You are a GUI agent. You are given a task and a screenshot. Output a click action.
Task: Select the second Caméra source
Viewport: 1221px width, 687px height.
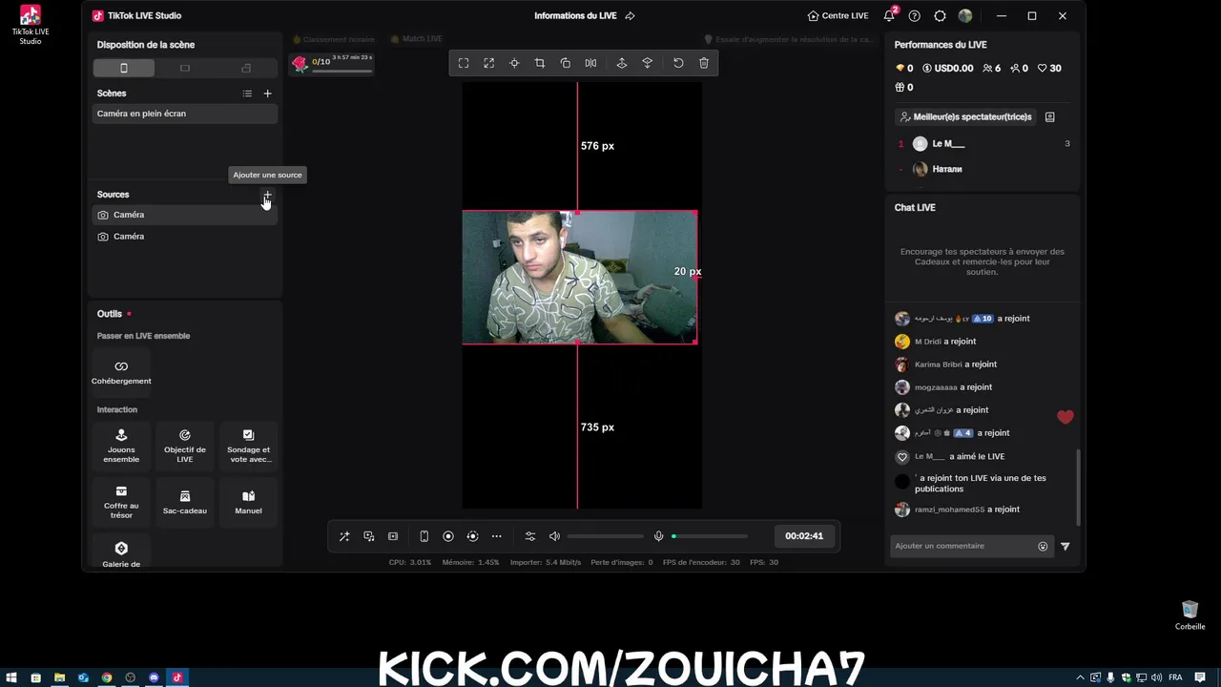185,237
